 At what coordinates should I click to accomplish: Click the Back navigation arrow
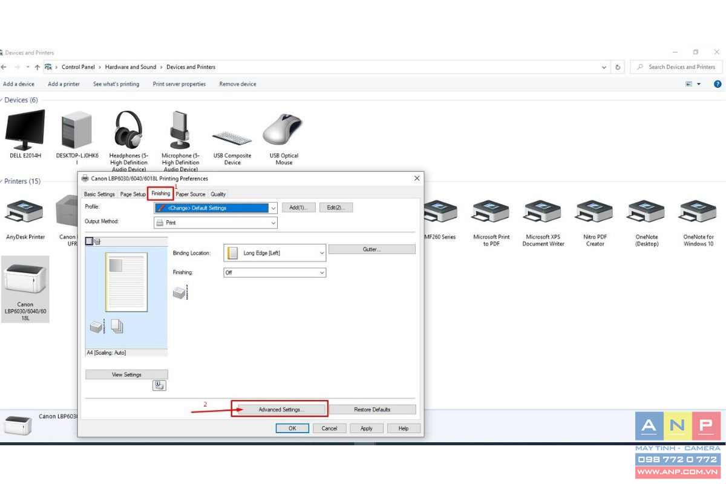pyautogui.click(x=4, y=67)
